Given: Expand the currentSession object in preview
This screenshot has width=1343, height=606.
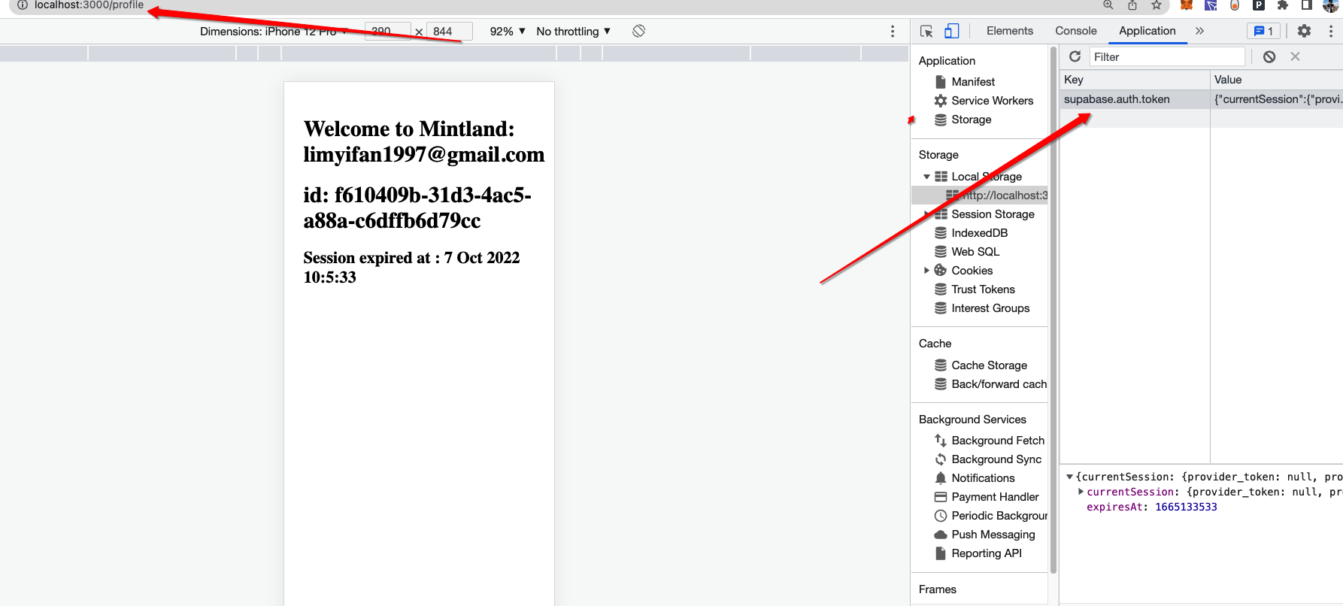Looking at the screenshot, I should pos(1081,492).
